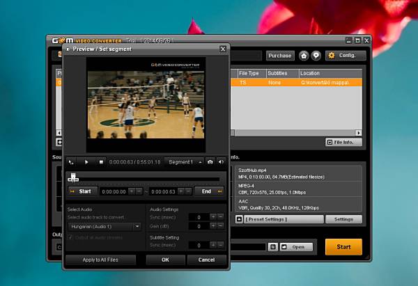This screenshot has height=286, width=418.
Task: Increase audio Gain (dB) value
Action: [213, 226]
